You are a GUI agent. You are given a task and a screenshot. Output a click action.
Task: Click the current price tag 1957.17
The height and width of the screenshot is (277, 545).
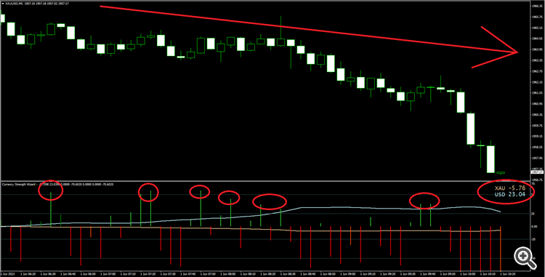click(537, 172)
